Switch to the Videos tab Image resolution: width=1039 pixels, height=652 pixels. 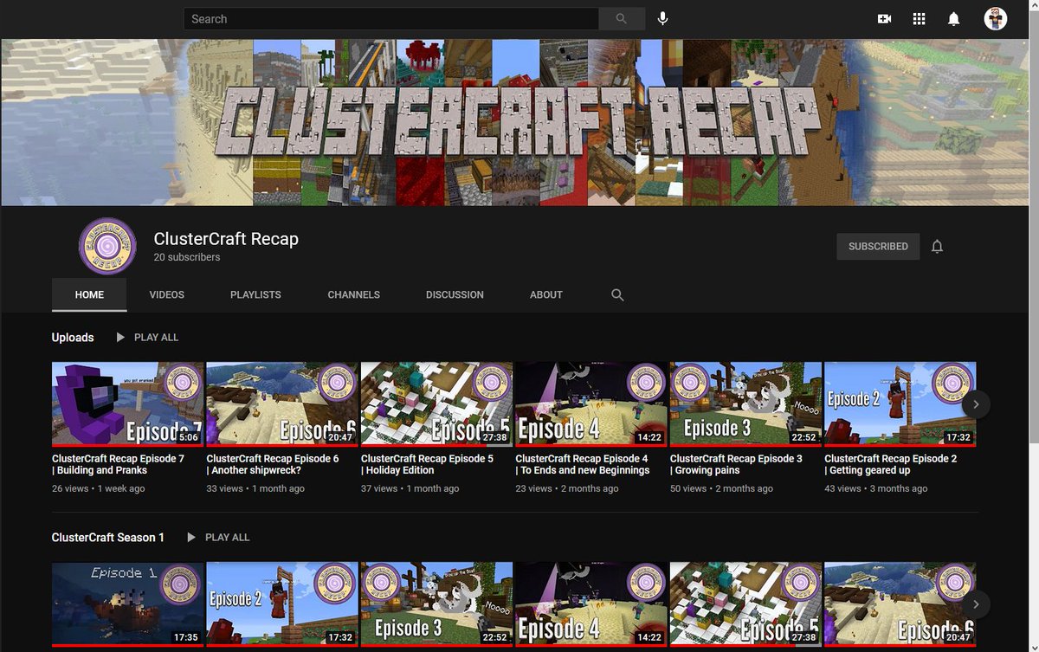[166, 294]
